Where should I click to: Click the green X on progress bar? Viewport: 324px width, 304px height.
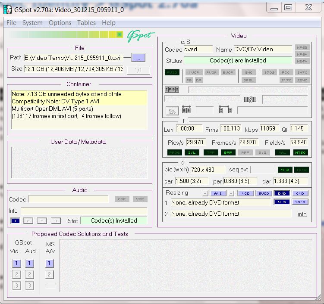tap(120, 34)
